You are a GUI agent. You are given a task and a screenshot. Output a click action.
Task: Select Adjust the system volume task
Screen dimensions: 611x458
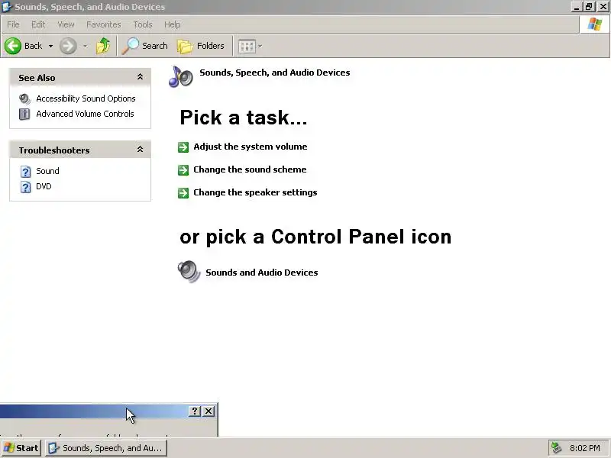[x=251, y=147]
